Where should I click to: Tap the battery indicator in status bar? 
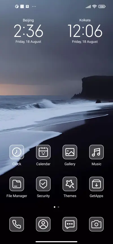click(x=102, y=6)
